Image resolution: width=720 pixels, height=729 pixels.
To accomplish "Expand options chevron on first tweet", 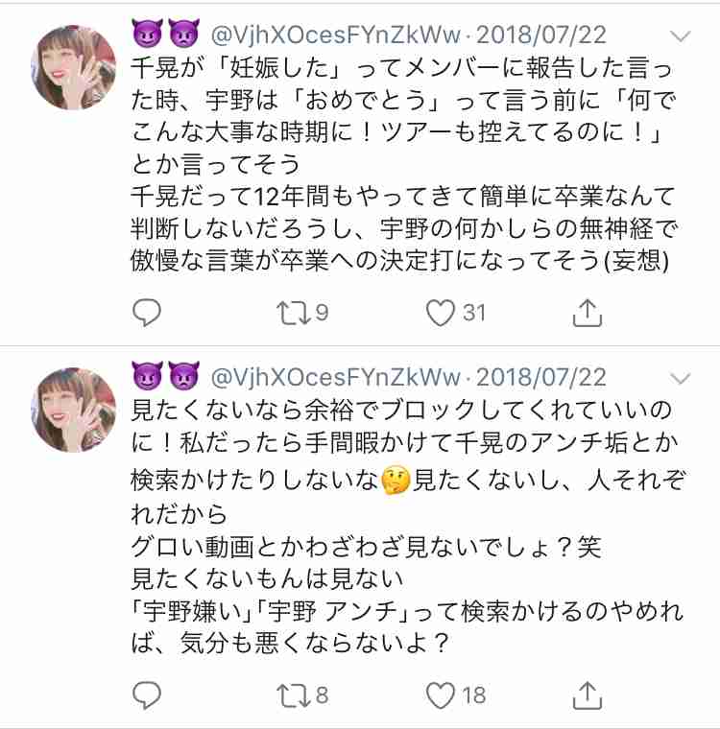I will [x=680, y=36].
